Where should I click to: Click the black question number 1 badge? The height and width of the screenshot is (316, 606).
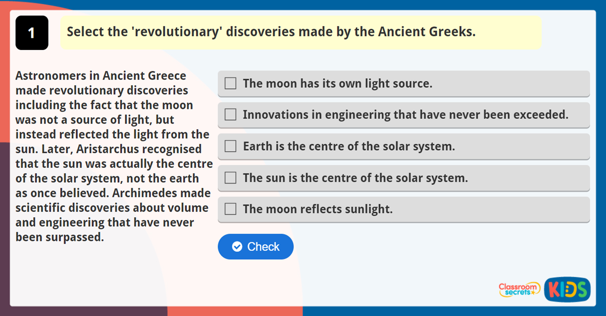(x=32, y=33)
